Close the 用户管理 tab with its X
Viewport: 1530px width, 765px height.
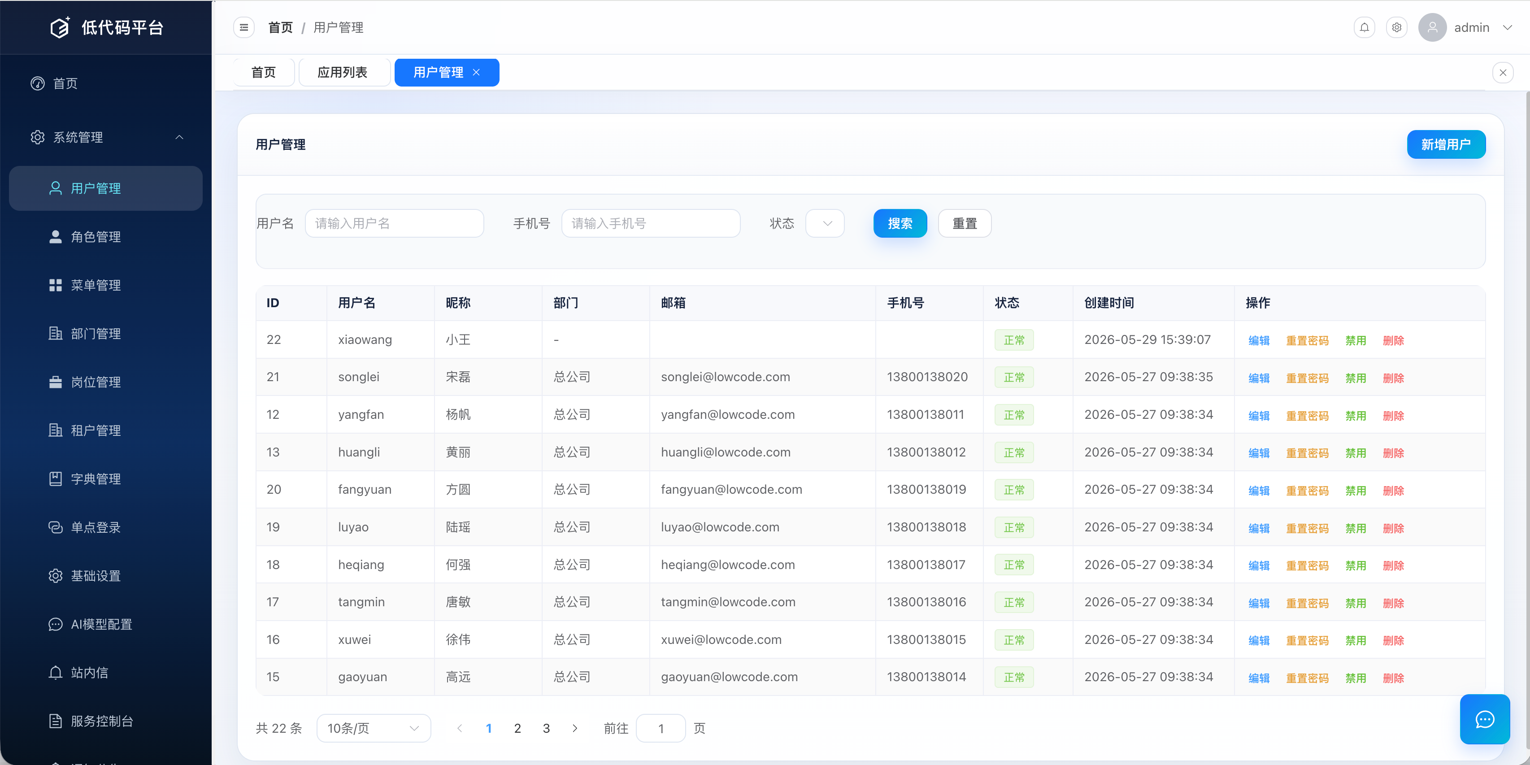click(x=476, y=73)
